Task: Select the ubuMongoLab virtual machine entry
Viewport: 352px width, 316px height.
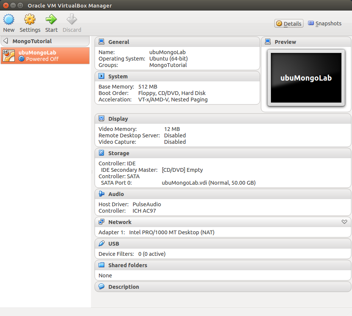Action: (x=45, y=56)
